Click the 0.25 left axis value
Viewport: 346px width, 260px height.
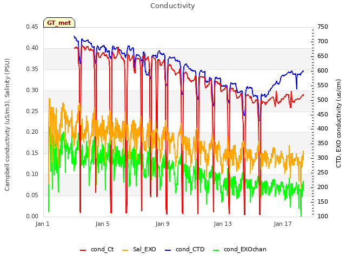[x=32, y=111]
